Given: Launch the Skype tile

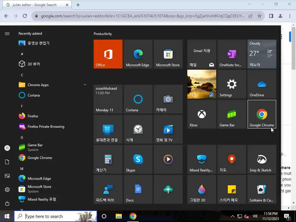Looking at the screenshot, I should [138, 159].
